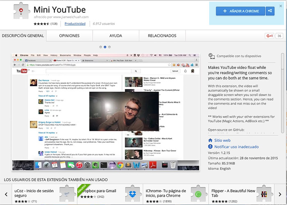
Task: Click the share icon button
Action: tap(270, 11)
